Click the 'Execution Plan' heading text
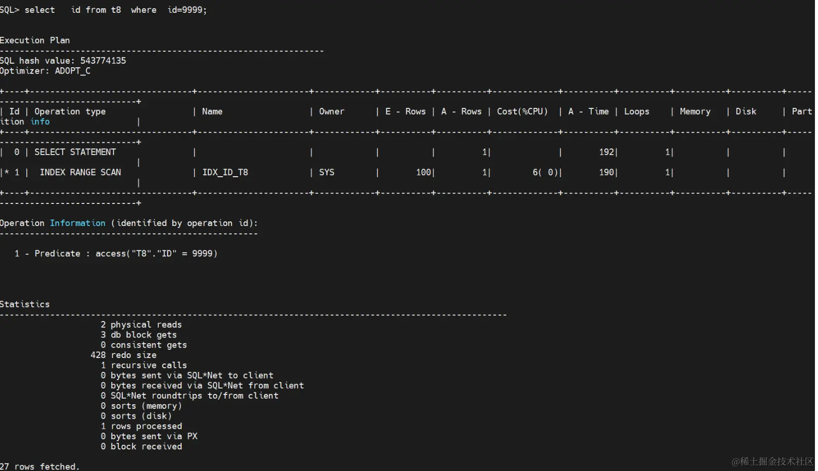The width and height of the screenshot is (818, 471). (35, 40)
